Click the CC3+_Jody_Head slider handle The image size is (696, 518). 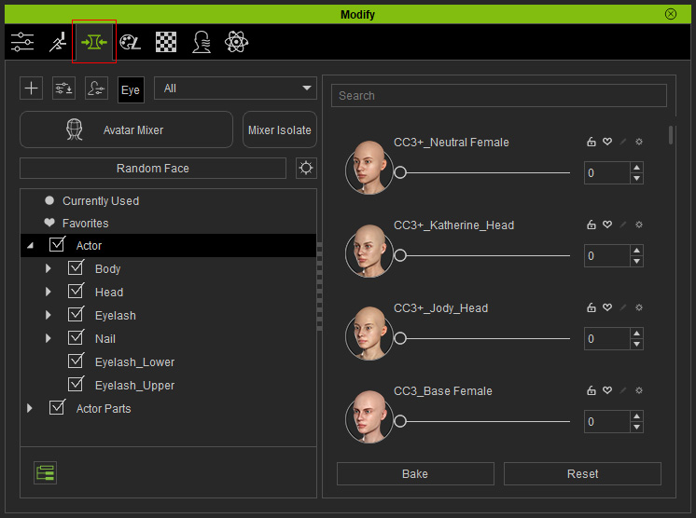(400, 338)
